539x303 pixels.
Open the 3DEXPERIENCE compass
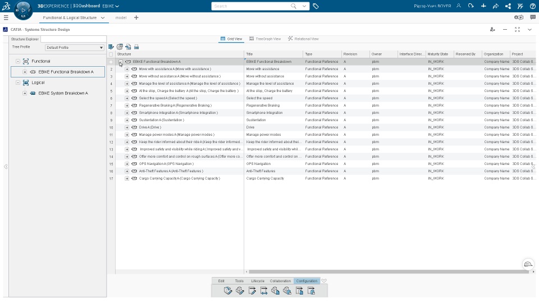pyautogui.click(x=23, y=10)
